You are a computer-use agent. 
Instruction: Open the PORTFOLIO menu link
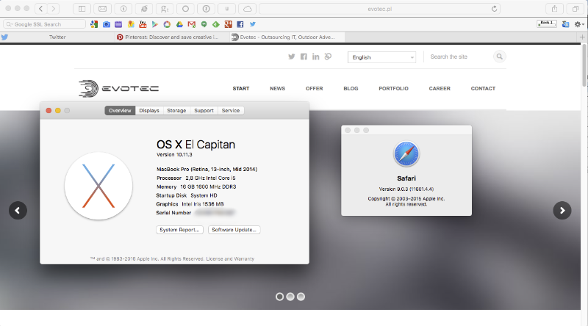pyautogui.click(x=393, y=89)
